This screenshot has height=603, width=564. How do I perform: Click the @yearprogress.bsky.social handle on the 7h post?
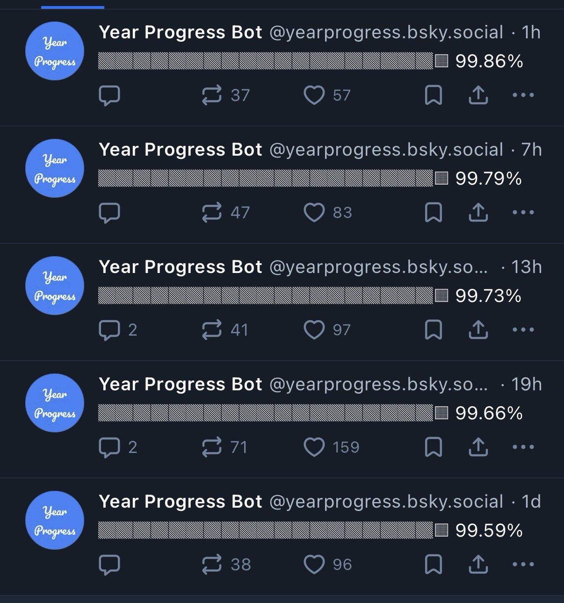click(386, 150)
